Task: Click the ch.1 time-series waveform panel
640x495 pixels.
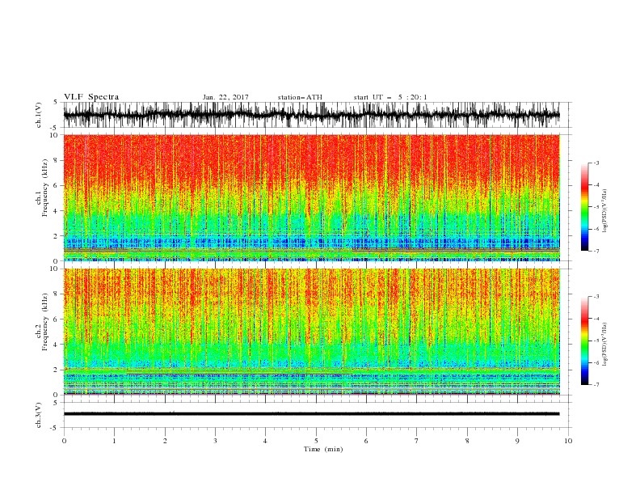Action: pos(318,115)
